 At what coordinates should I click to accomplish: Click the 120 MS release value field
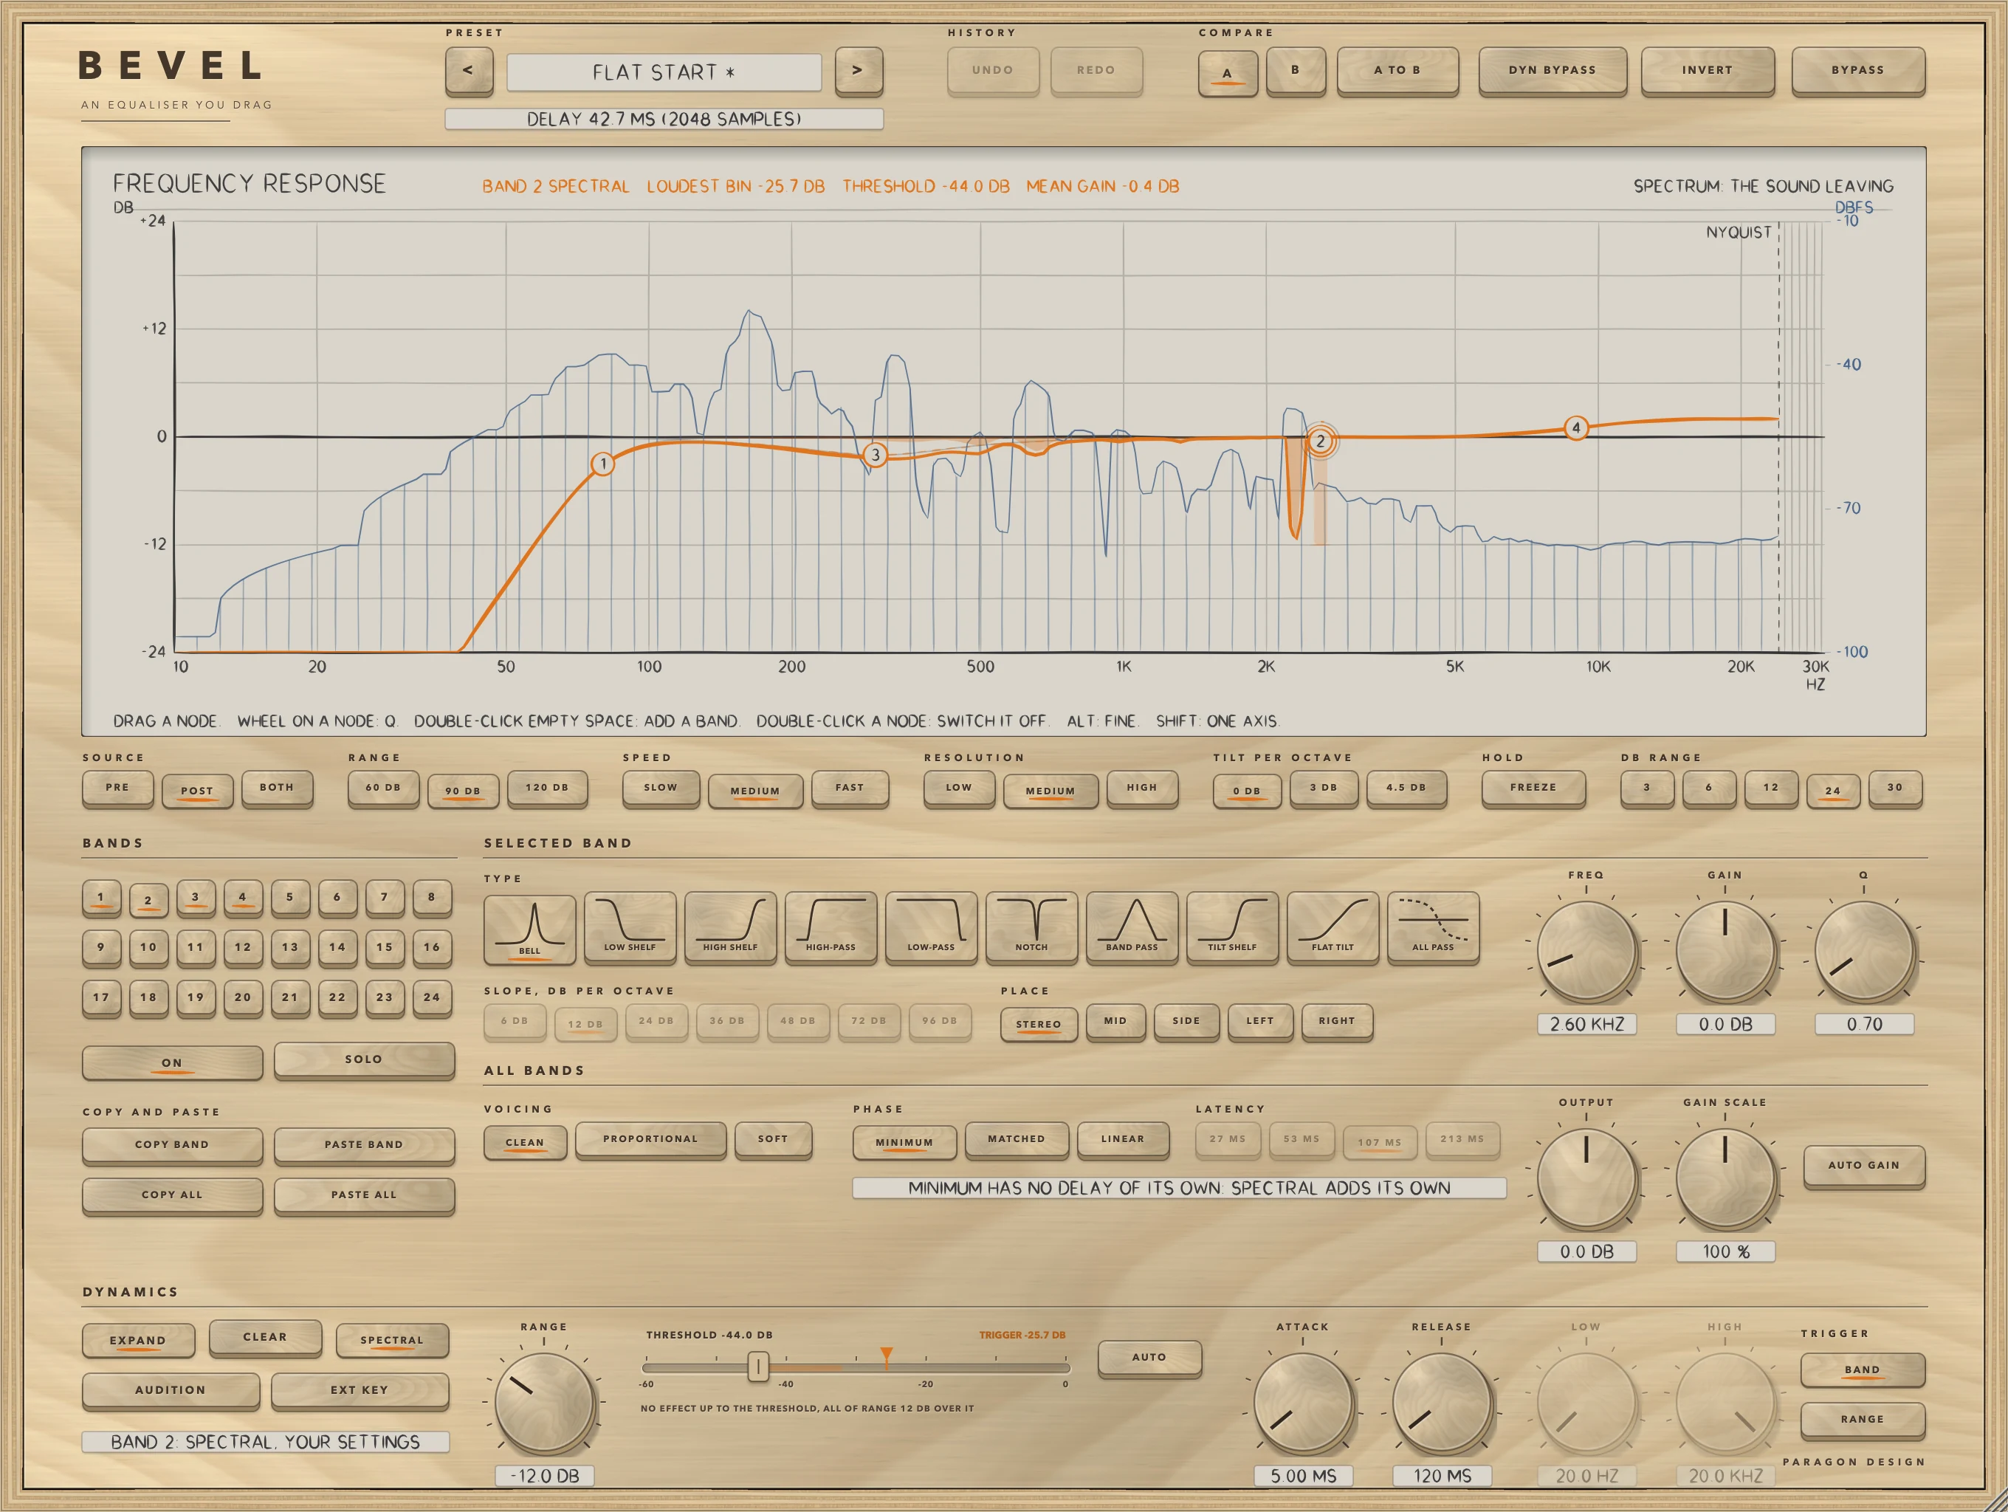click(x=1442, y=1476)
